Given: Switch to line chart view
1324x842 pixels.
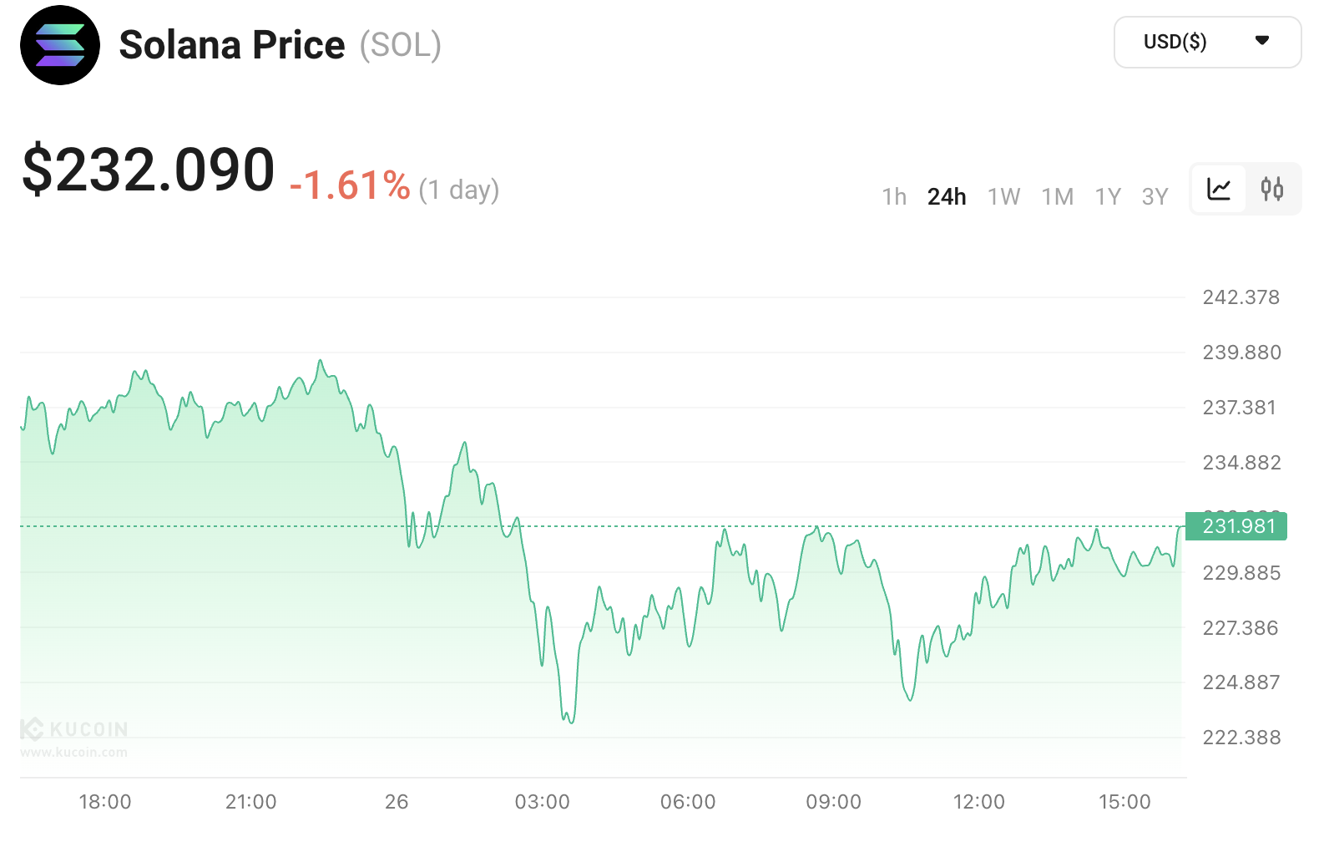Looking at the screenshot, I should pos(1219,190).
